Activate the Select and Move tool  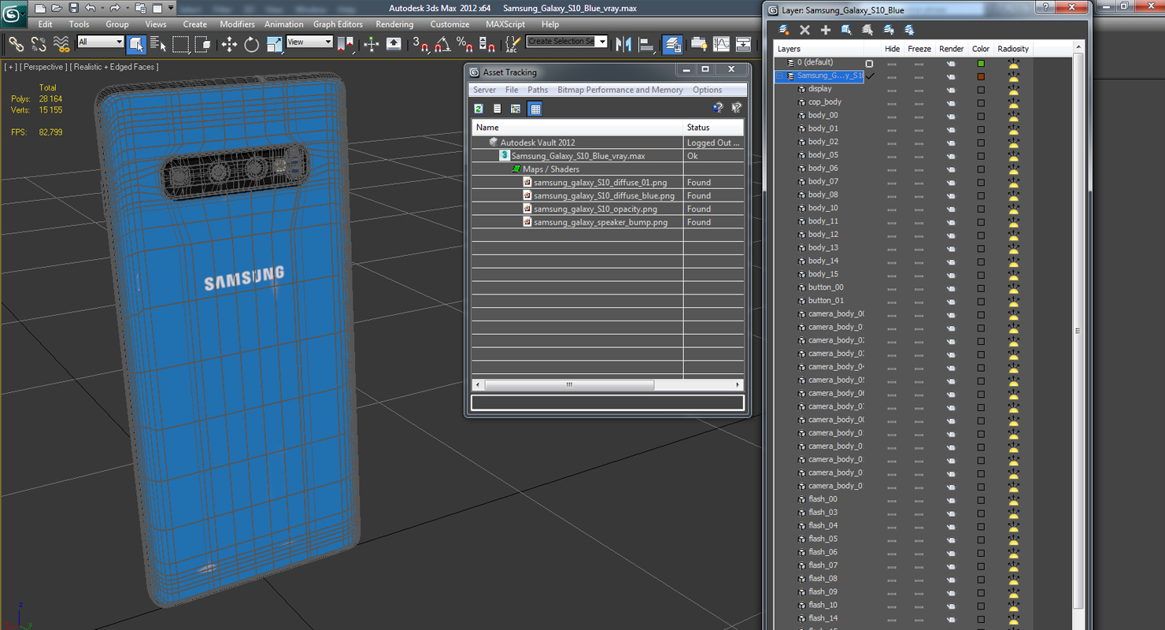click(x=229, y=44)
